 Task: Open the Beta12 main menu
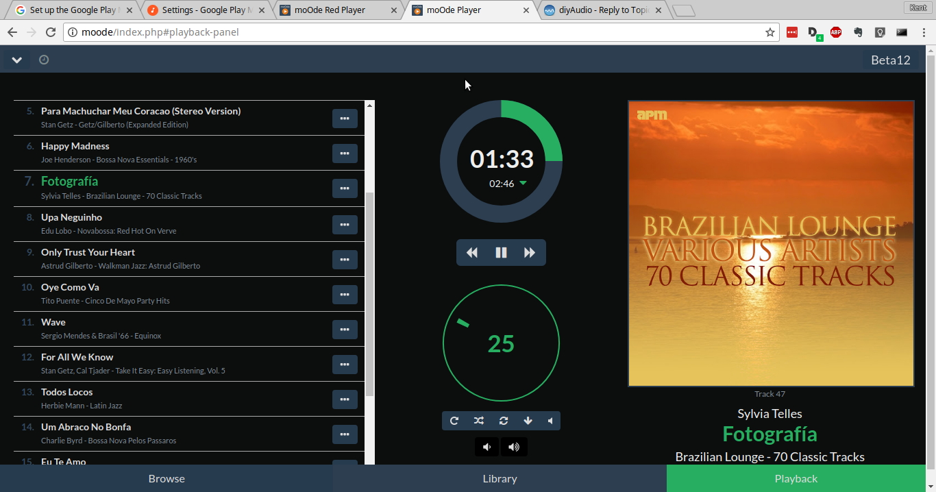890,60
